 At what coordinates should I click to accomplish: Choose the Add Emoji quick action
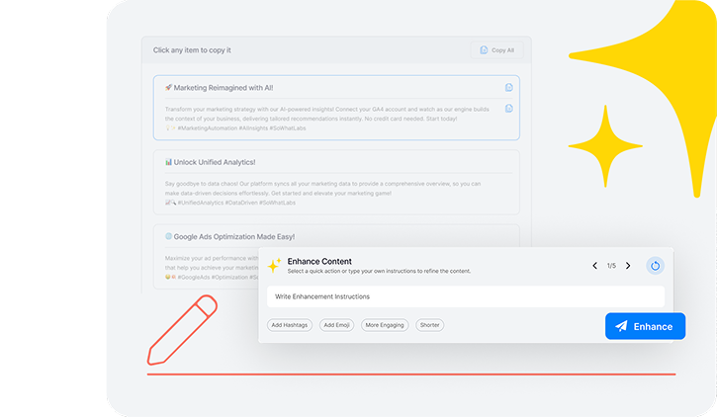pyautogui.click(x=336, y=325)
